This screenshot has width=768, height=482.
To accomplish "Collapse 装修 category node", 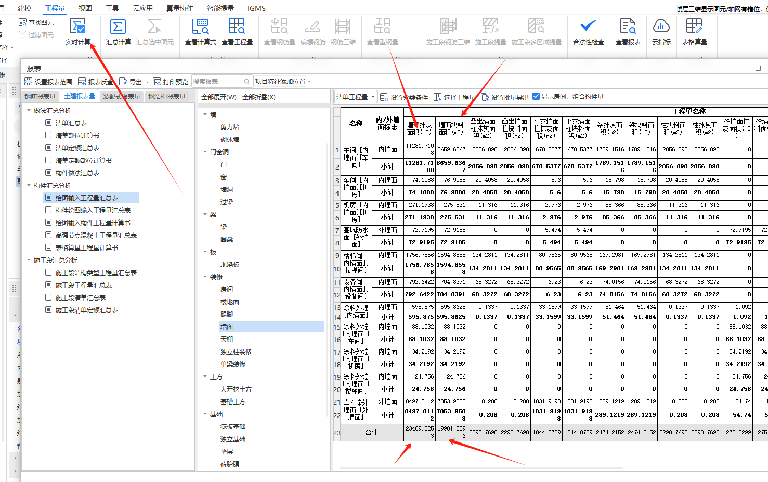I will point(205,277).
